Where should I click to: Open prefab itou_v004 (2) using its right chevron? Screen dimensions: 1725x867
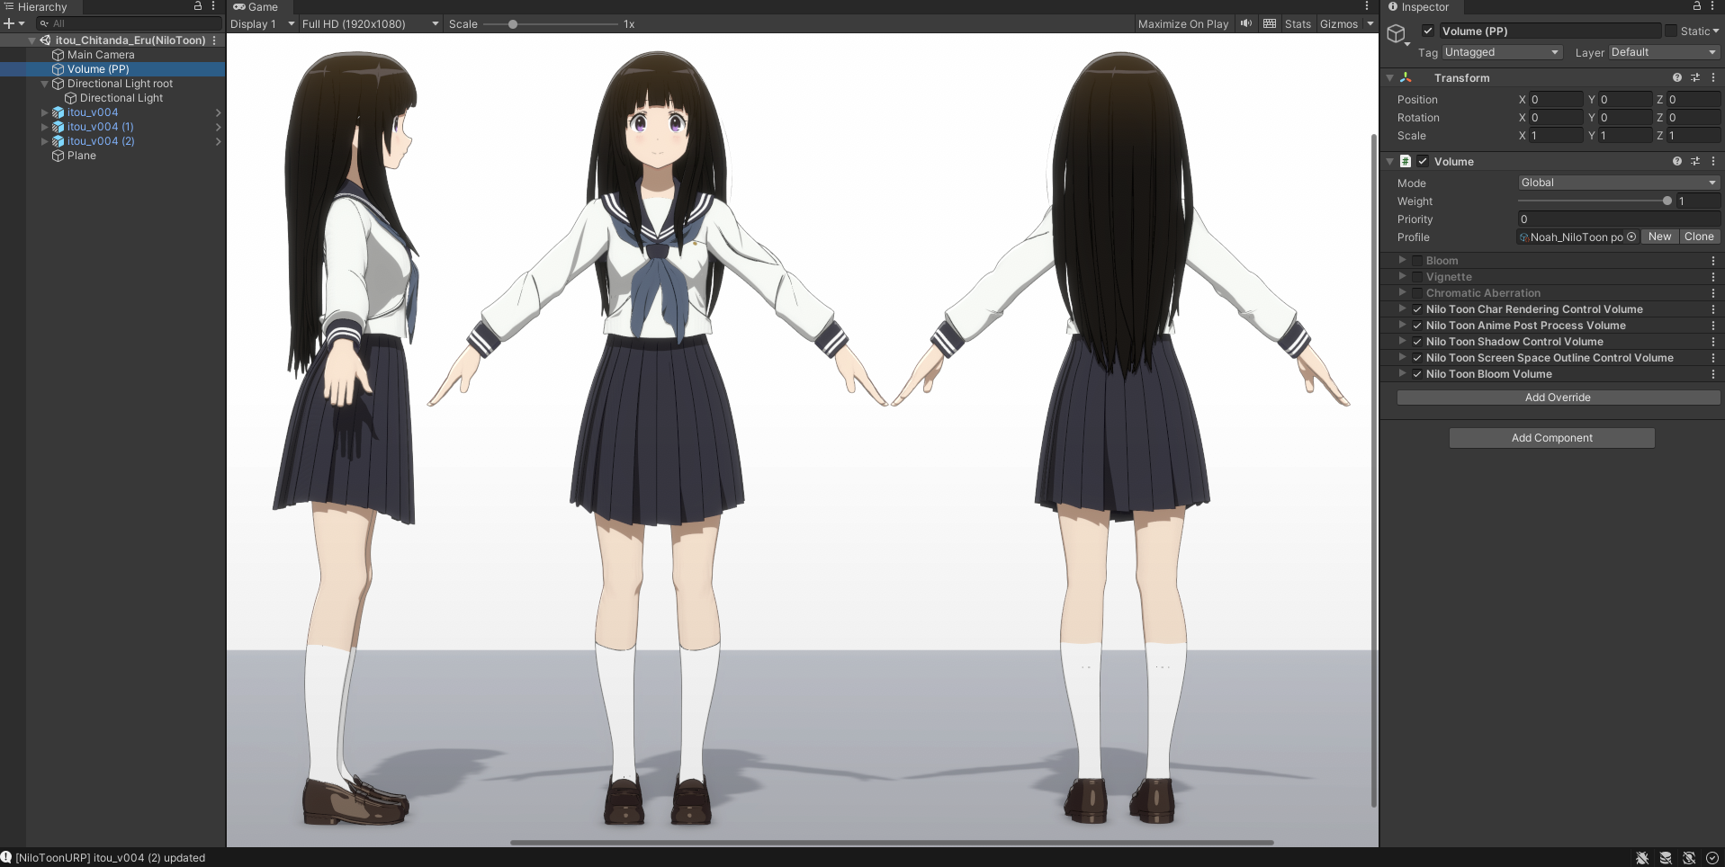point(218,141)
